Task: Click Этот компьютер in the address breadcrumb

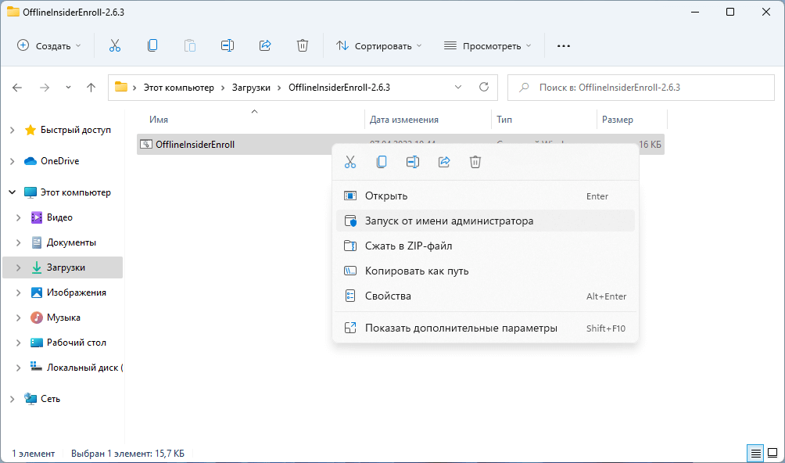Action: (179, 87)
